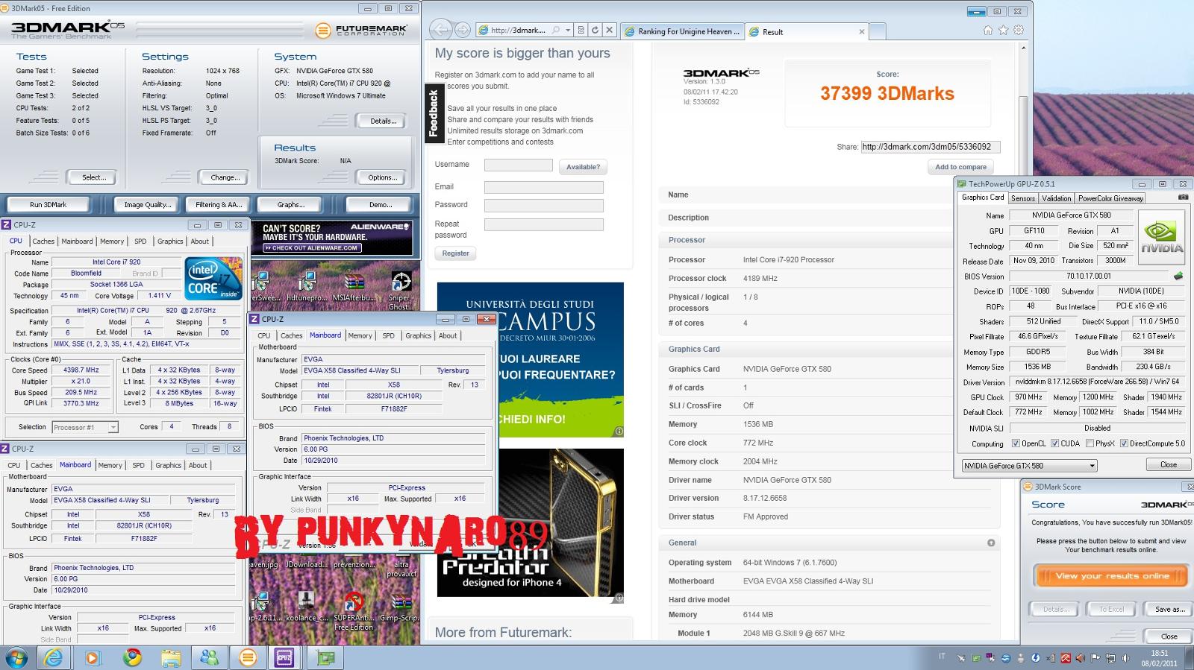Open Windows Start orb

click(x=16, y=657)
